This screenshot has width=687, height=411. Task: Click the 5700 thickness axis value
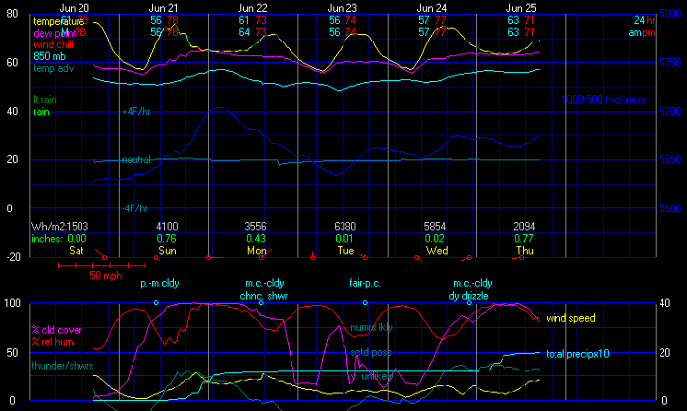[x=670, y=112]
